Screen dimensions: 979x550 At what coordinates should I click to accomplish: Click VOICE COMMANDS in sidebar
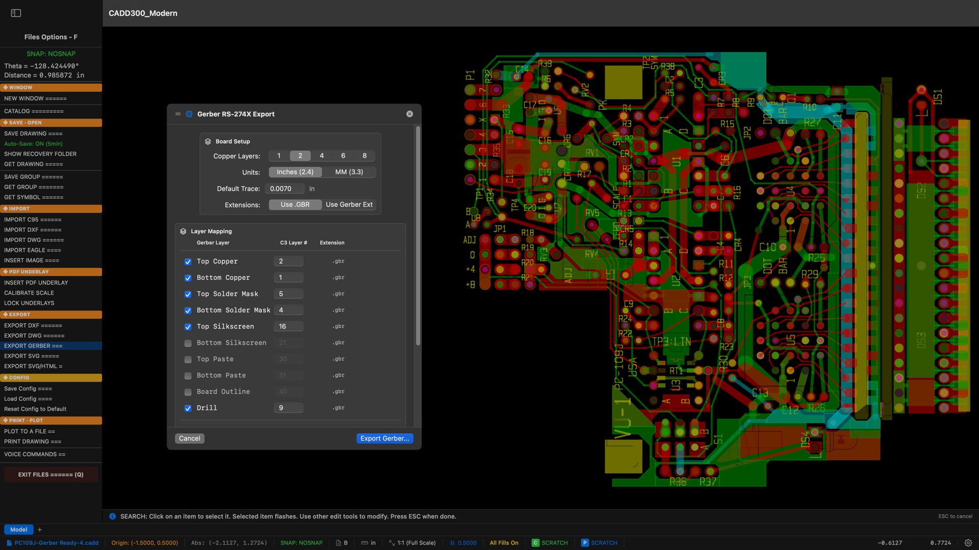(x=51, y=454)
